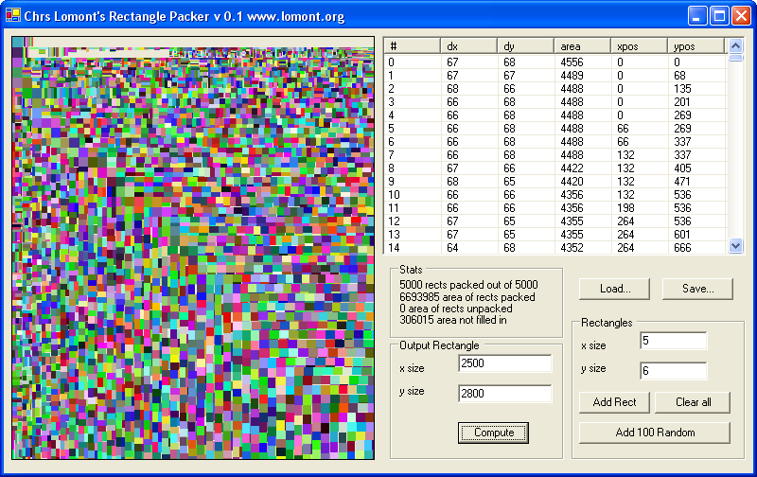757x477 pixels.
Task: Sort by the dx column header
Action: click(x=468, y=45)
